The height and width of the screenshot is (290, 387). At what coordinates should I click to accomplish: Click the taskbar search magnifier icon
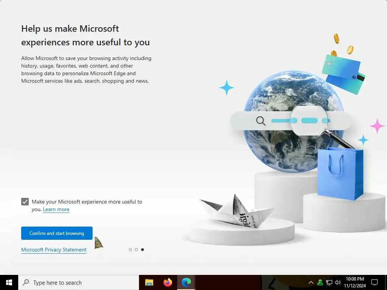coord(26,282)
